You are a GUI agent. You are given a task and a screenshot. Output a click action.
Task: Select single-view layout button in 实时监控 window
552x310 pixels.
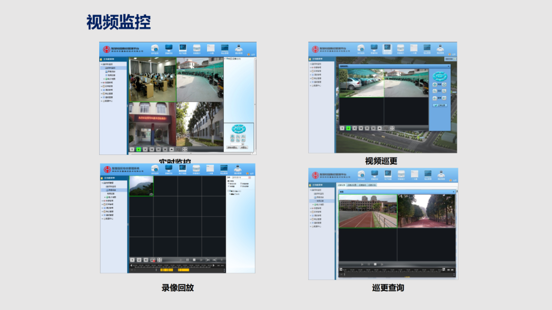click(132, 149)
